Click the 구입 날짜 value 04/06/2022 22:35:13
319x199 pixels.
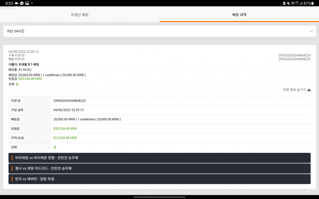68,110
